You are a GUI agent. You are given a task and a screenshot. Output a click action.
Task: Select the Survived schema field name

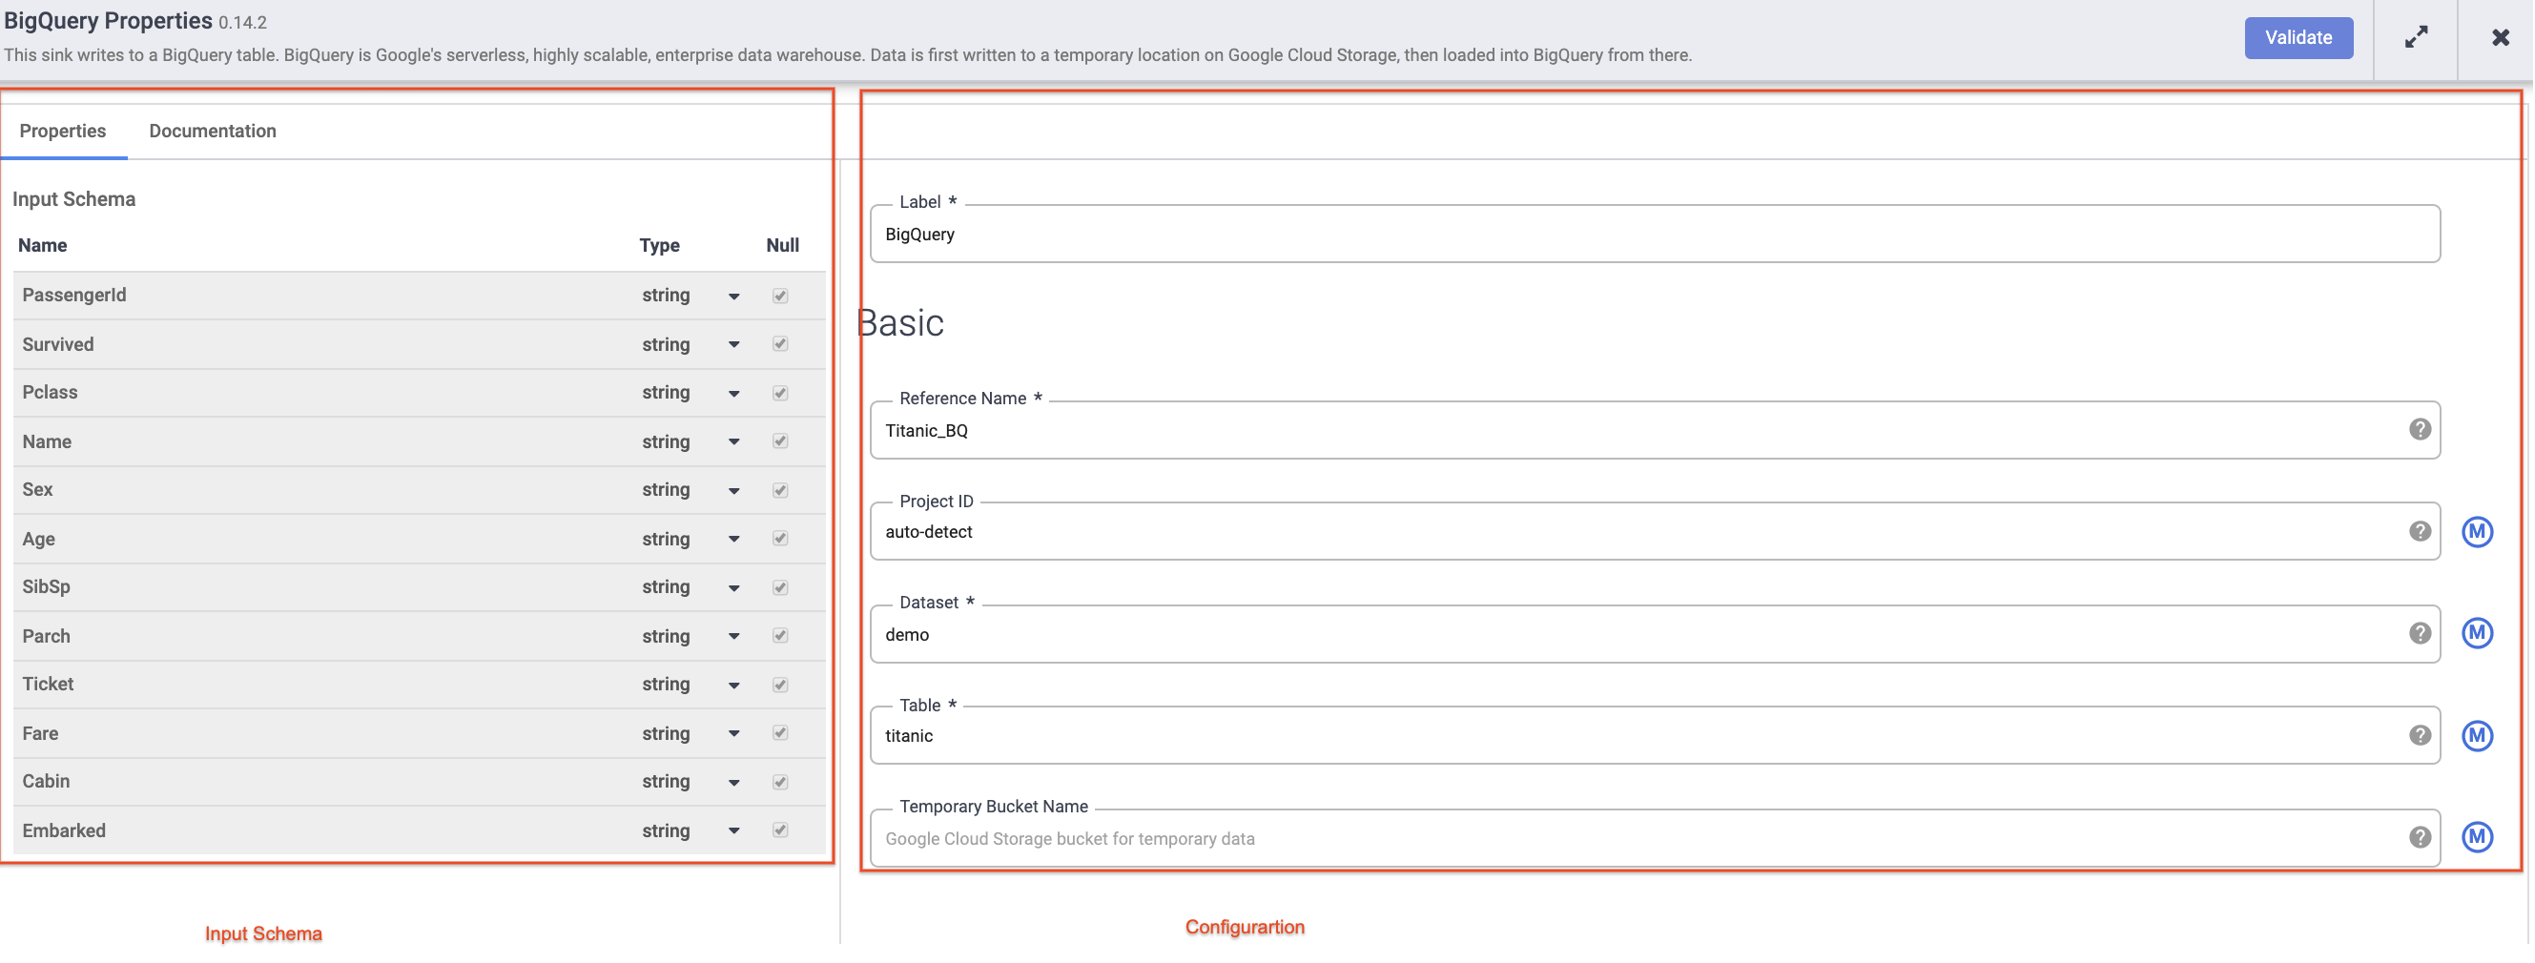[x=58, y=344]
